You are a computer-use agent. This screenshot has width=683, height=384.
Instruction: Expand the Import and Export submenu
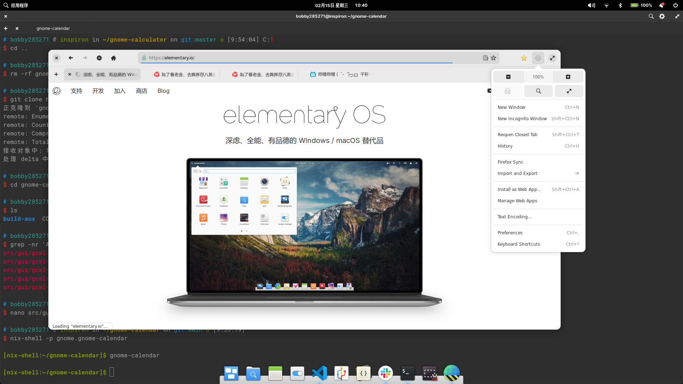[x=538, y=173]
